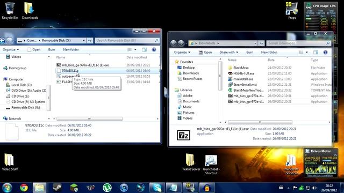
Task: Switch to Windows Explorer in the taskbar
Action: (x=40, y=188)
